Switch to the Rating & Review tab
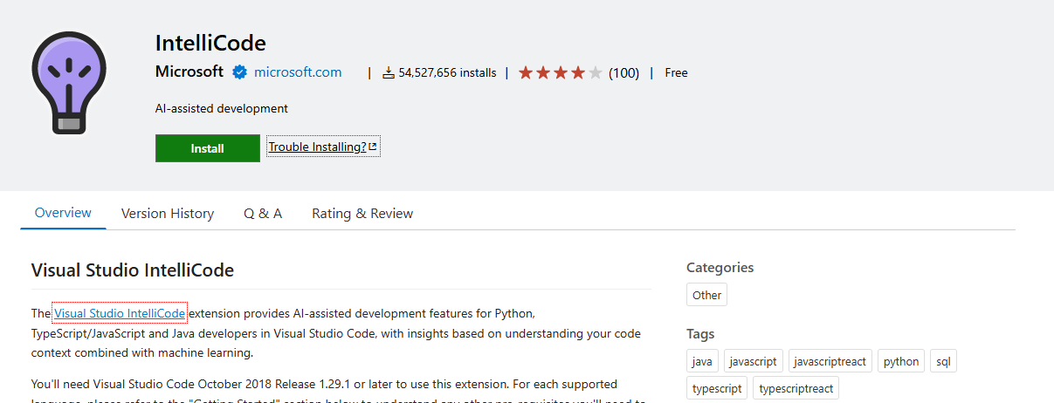 [x=362, y=214]
